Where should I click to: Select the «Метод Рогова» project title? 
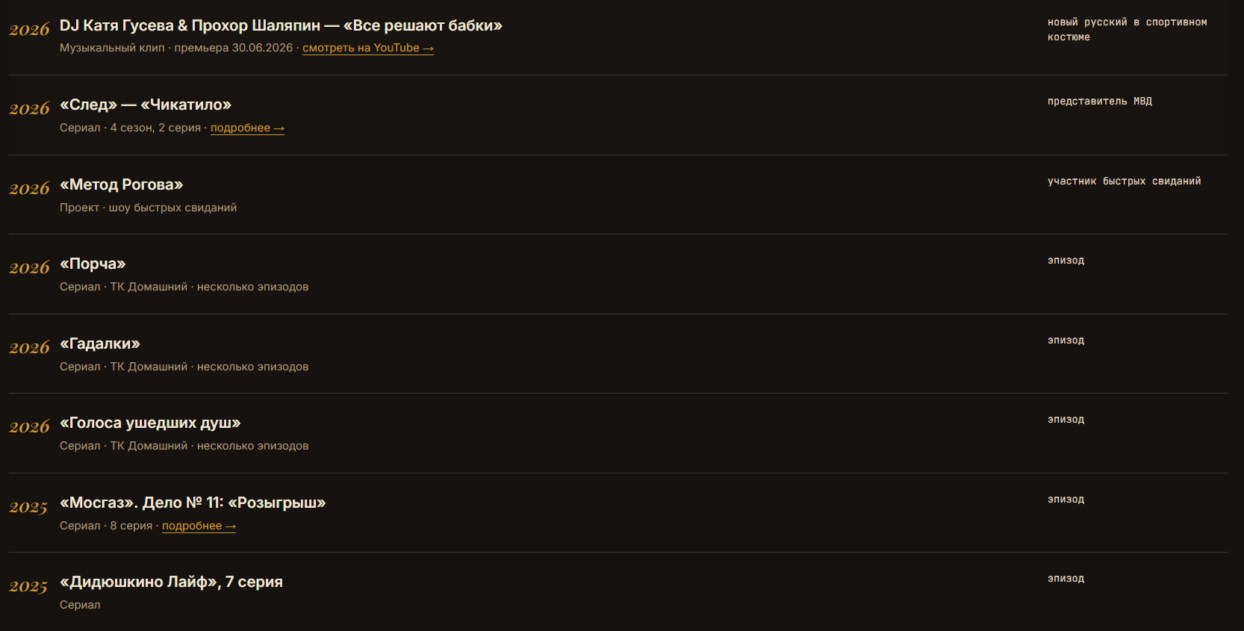click(x=122, y=184)
